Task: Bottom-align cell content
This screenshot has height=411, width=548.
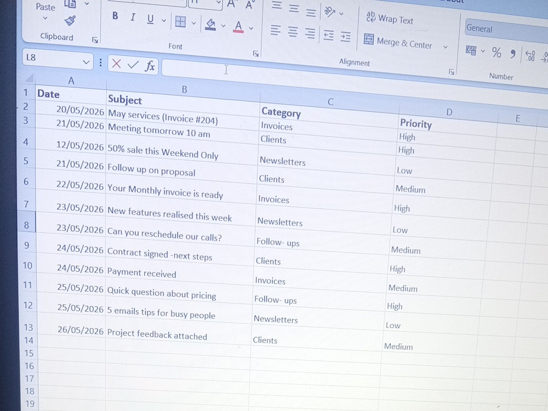Action: pyautogui.click(x=311, y=12)
